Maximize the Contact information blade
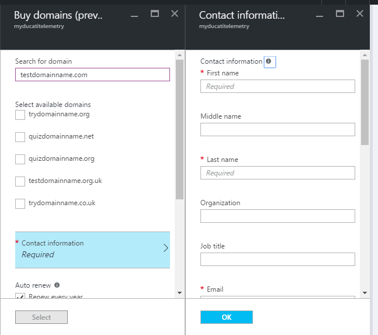The image size is (378, 335). tap(340, 13)
